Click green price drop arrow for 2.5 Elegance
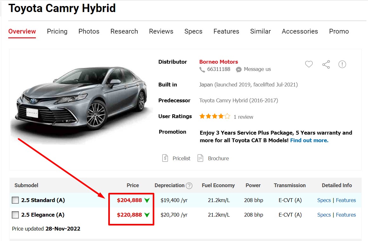The height and width of the screenshot is (241, 368). pos(147,215)
